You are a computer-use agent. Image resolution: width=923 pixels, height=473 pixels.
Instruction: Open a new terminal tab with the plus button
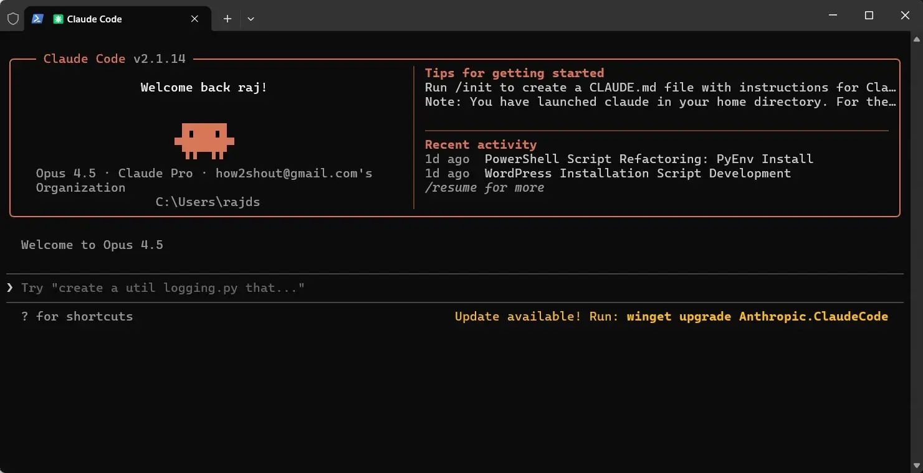point(227,19)
